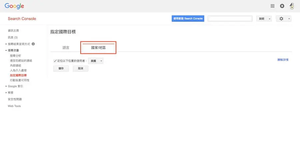The image size is (300, 162).
Task: Open the Google apps grid icon
Action: [272, 6]
